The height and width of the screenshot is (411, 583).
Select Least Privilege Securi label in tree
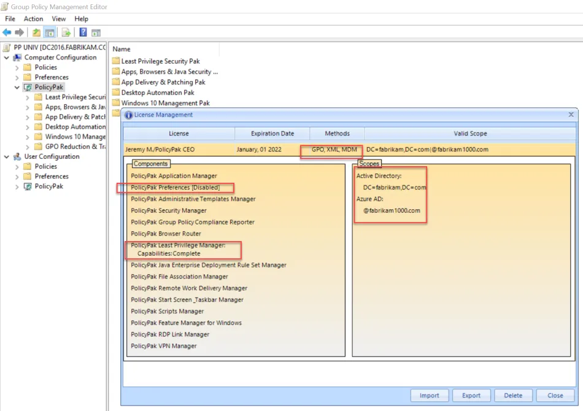(x=75, y=97)
